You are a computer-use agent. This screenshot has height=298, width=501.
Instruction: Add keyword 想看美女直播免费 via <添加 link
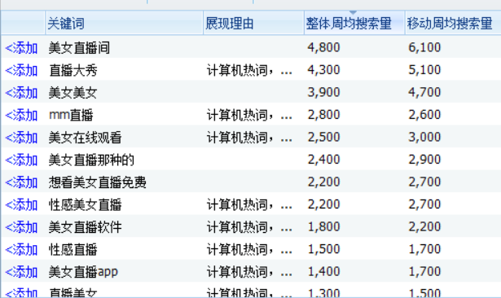coord(21,182)
